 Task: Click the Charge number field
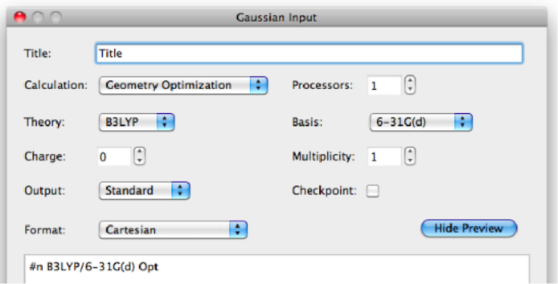pos(114,156)
